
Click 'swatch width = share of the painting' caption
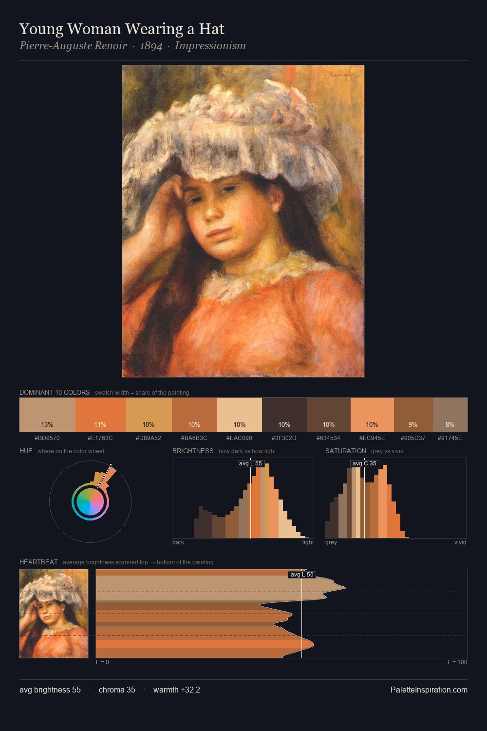click(x=142, y=392)
